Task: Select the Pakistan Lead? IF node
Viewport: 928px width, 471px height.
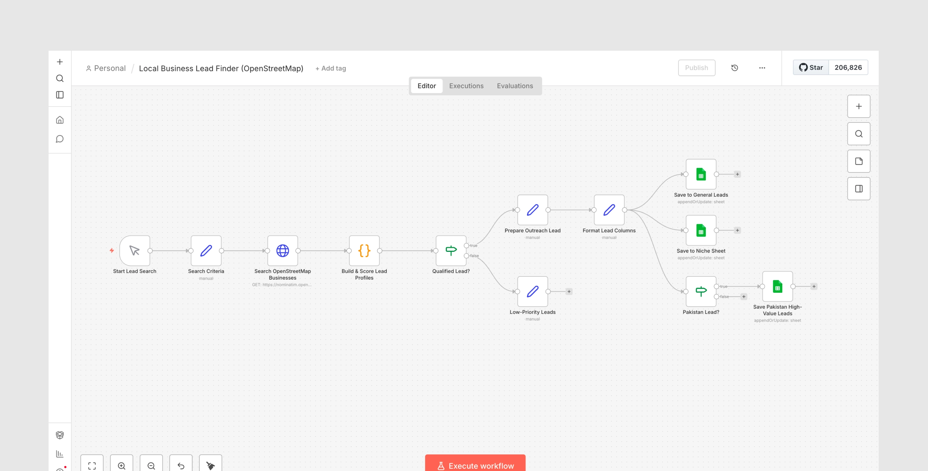Action: click(701, 292)
